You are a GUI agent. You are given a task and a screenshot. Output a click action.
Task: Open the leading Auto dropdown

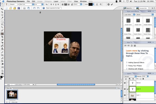[x=81, y=4]
